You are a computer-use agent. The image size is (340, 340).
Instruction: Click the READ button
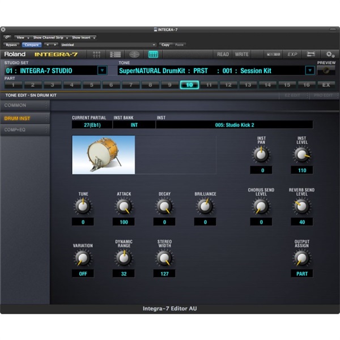(x=223, y=54)
